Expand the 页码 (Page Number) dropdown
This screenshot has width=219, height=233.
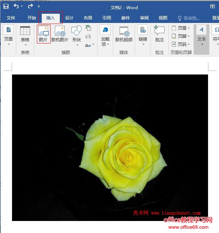[x=181, y=44]
